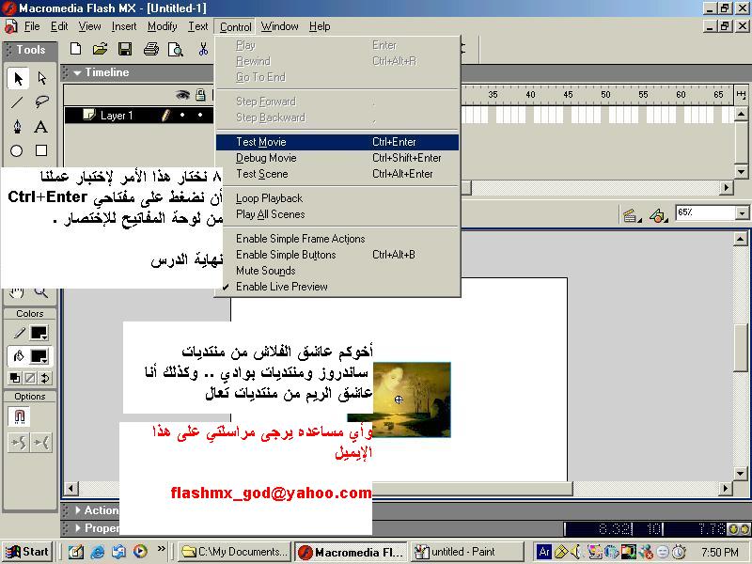752x564 pixels.
Task: Choose Test Movie from Control menu
Action: pos(337,142)
